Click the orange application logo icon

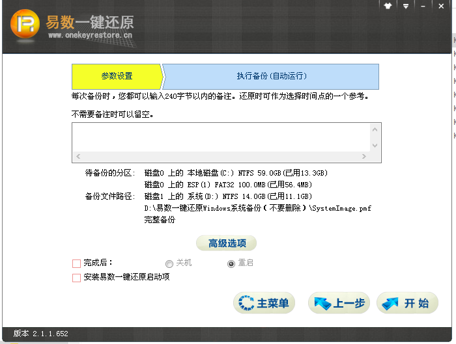pos(25,24)
